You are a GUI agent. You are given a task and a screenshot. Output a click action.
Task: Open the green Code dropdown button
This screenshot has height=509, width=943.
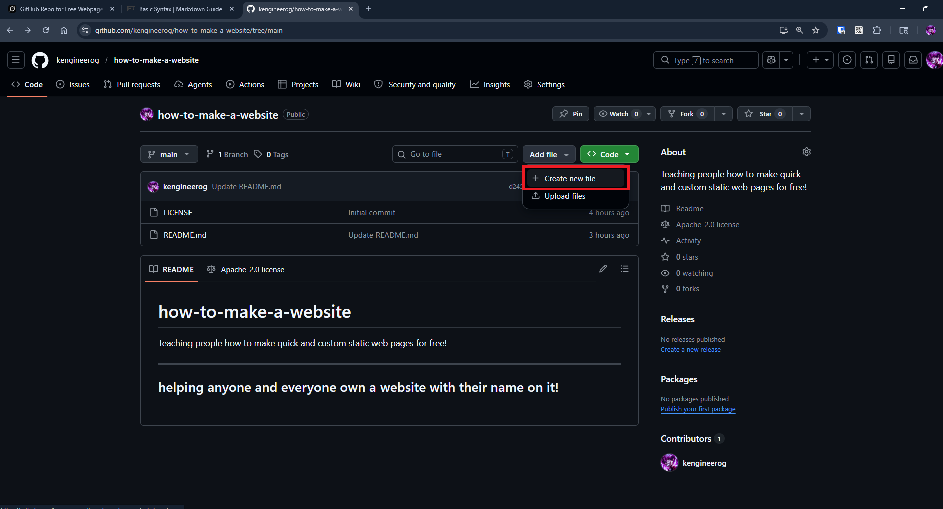coord(609,154)
